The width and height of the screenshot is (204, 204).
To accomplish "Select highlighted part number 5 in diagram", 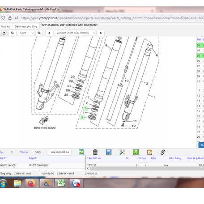I will click(85, 108).
